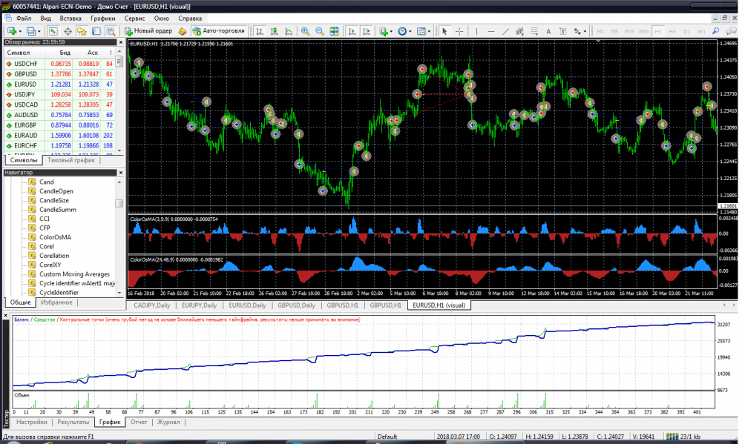Image resolution: width=742 pixels, height=444 pixels.
Task: Open the indicators list dropdown
Action: click(391, 31)
